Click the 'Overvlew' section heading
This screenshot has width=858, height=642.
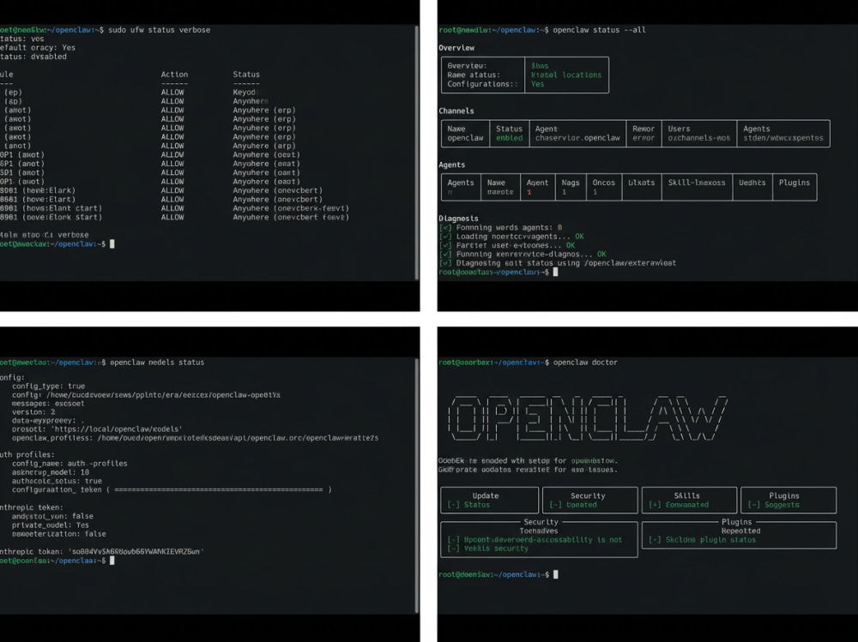[456, 48]
